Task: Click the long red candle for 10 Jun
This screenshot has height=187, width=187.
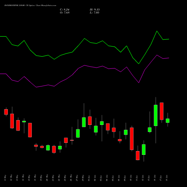Action: 132,139
